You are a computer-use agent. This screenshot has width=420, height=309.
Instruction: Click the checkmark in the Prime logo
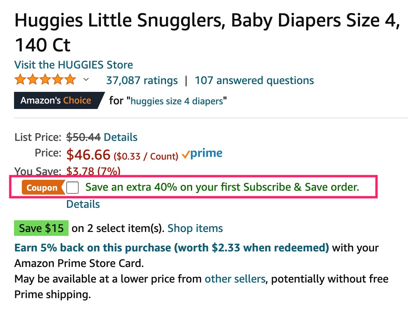[x=186, y=154]
